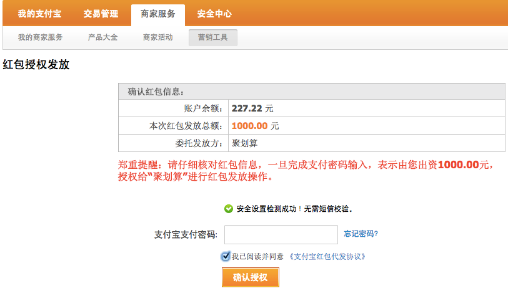Click the orange 1000.00 元 total amount in the table

click(256, 126)
